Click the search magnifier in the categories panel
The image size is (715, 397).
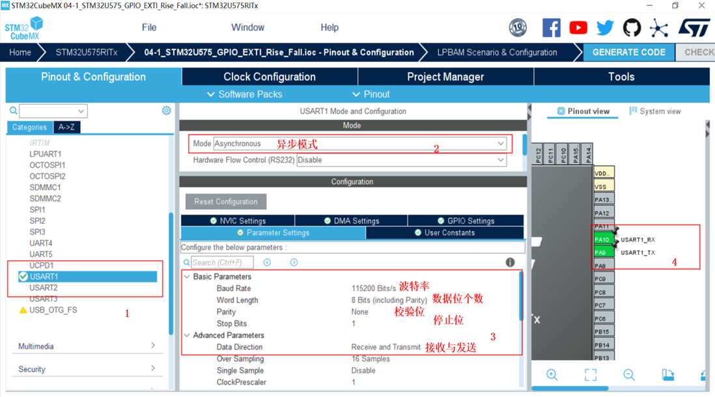tap(13, 110)
